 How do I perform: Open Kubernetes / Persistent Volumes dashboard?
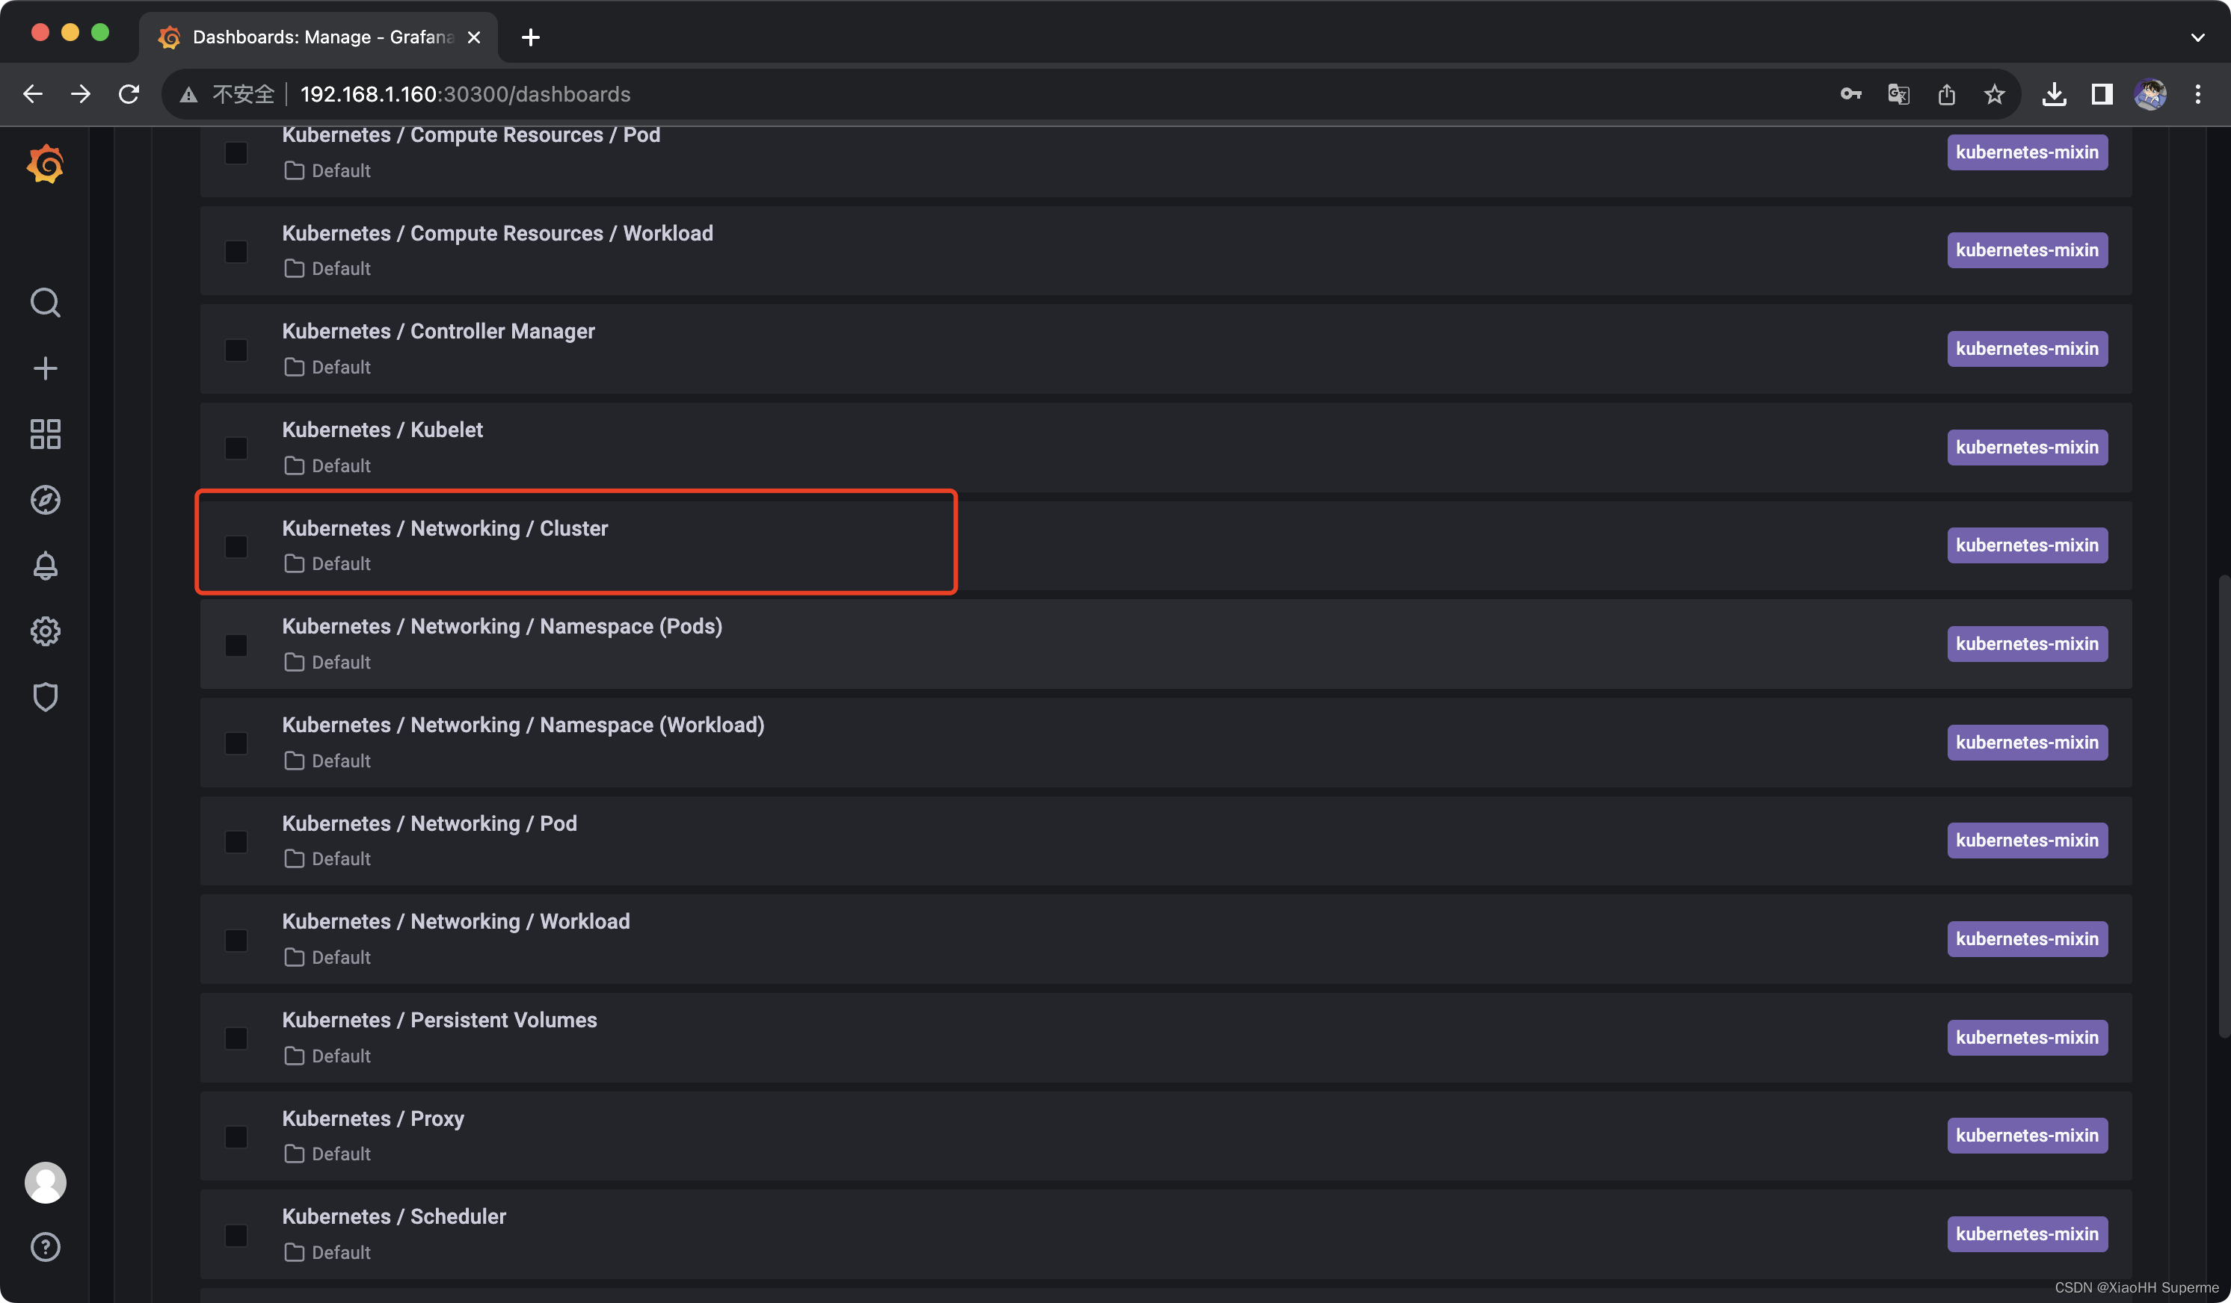point(439,1019)
